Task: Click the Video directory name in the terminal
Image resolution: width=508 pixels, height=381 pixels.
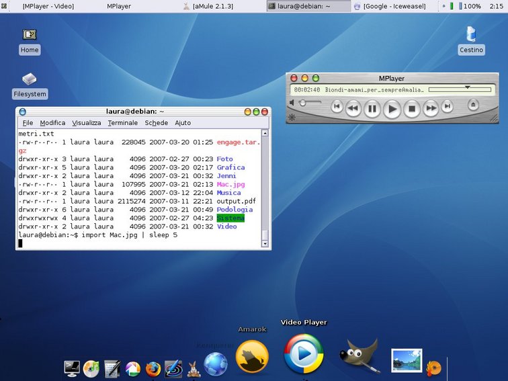Action: pyautogui.click(x=227, y=226)
